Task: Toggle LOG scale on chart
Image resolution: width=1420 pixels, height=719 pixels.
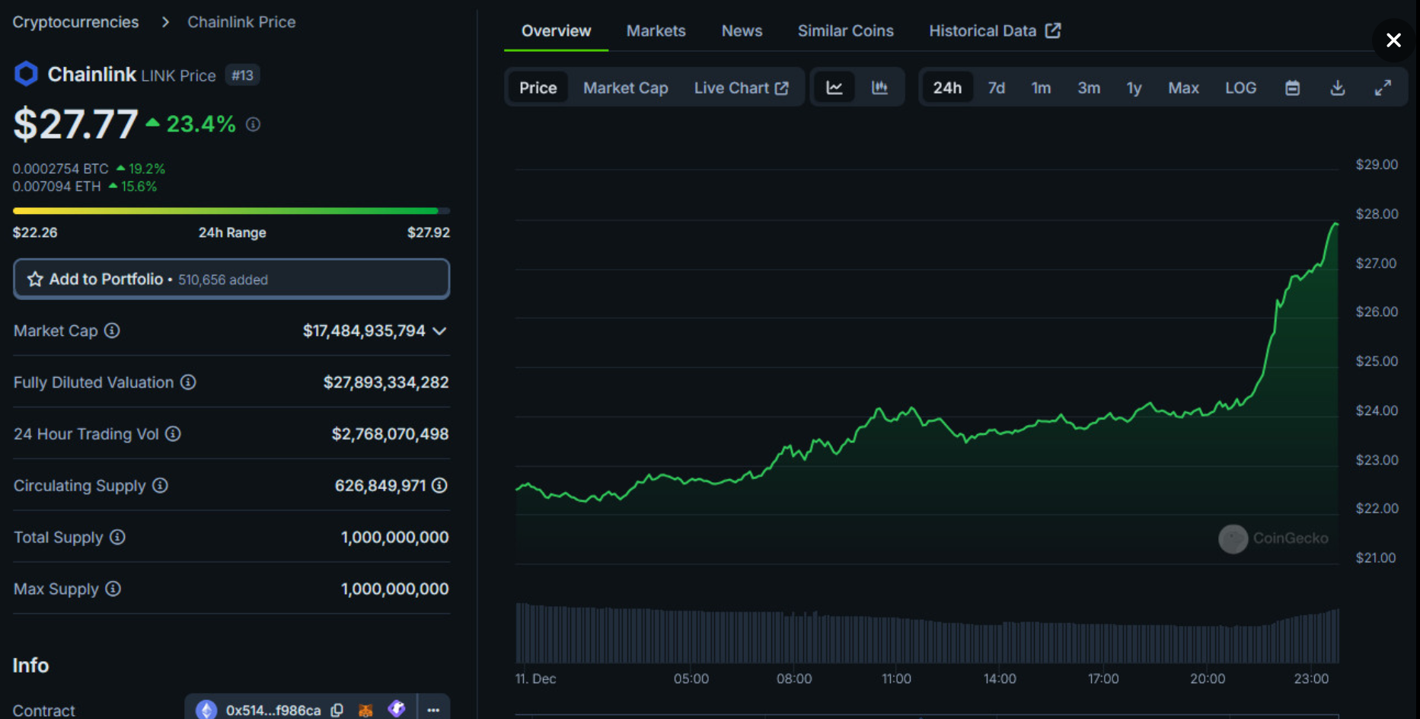Action: click(x=1240, y=88)
